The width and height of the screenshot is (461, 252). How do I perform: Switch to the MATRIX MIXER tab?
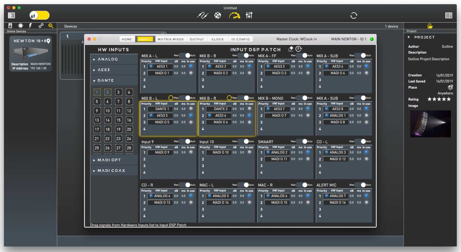(171, 39)
